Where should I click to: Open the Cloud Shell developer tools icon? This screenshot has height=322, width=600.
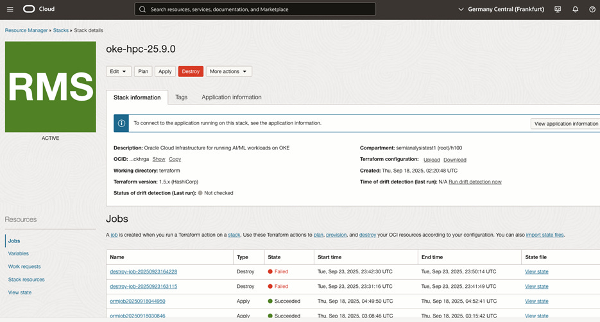[x=558, y=9]
